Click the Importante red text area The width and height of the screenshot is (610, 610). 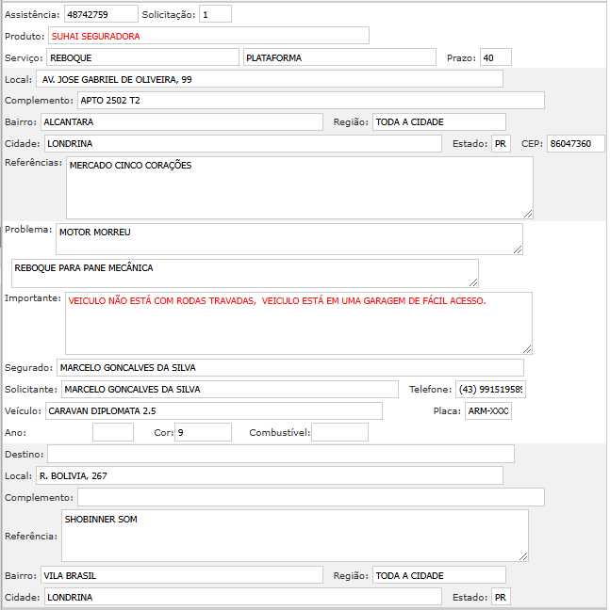298,323
